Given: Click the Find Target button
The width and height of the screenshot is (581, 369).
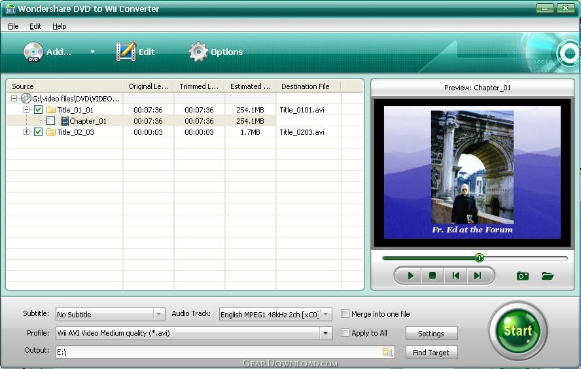Looking at the screenshot, I should (x=431, y=353).
